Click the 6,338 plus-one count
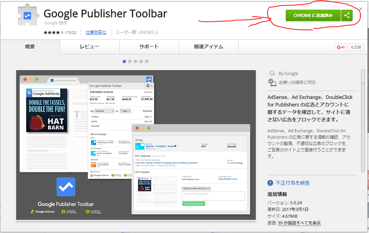The width and height of the screenshot is (369, 233). pos(356,47)
